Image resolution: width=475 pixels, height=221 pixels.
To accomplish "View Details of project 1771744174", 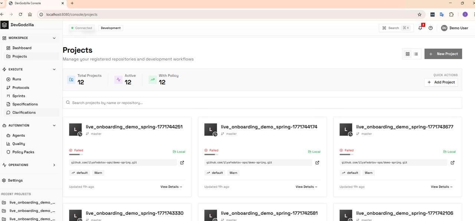I will pyautogui.click(x=306, y=187).
